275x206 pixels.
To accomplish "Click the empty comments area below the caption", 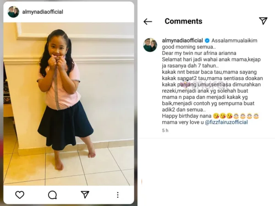I will coord(206,172).
